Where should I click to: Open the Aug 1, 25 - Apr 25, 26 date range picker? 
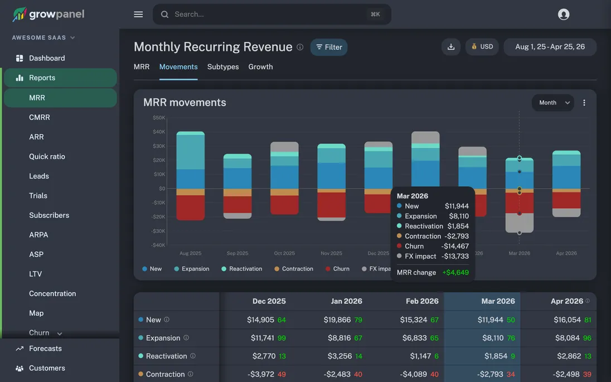(550, 47)
